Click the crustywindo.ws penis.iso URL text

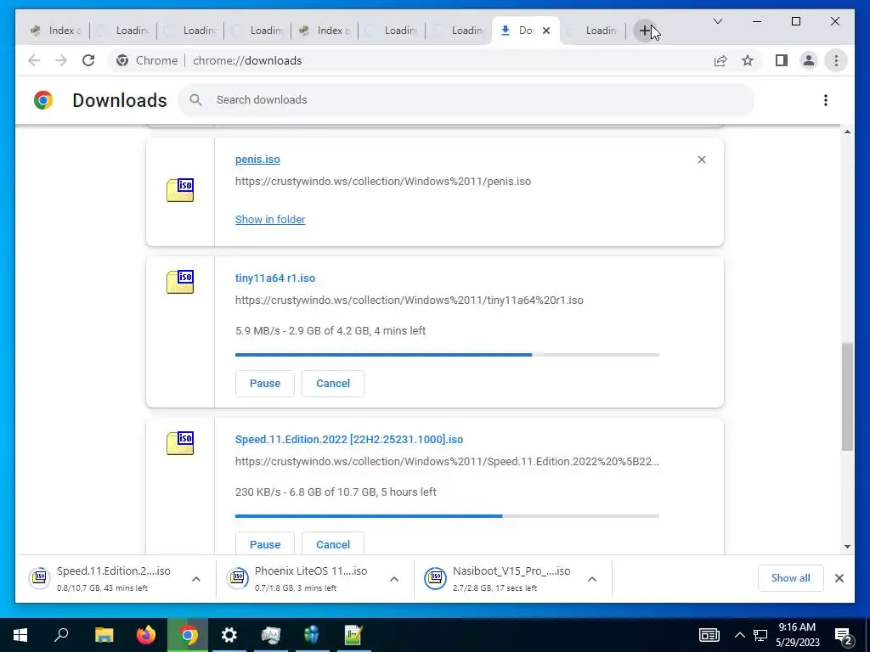[383, 182]
